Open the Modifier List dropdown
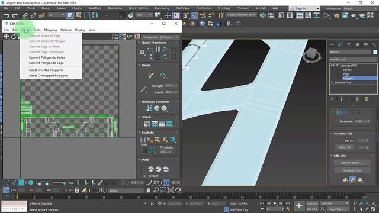Image resolution: width=379 pixels, height=213 pixels. 353,59
